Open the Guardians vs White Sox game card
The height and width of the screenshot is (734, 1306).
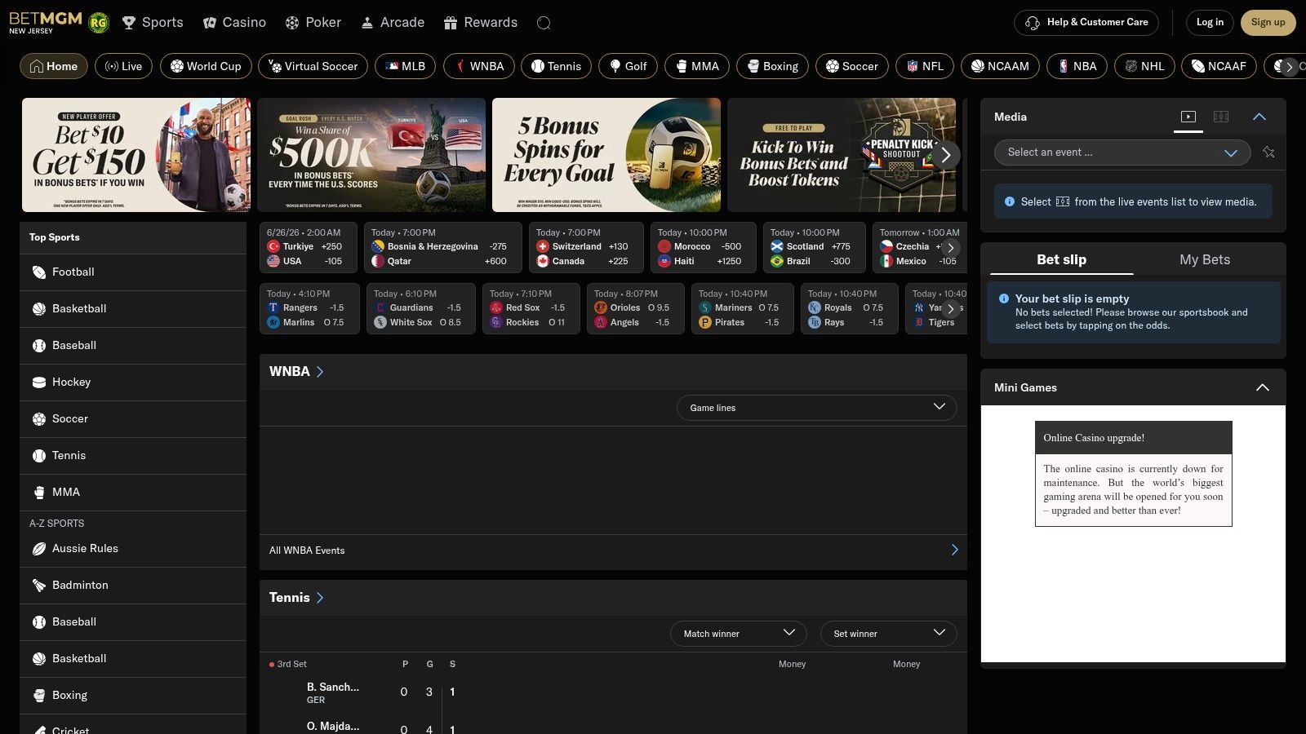pos(420,308)
